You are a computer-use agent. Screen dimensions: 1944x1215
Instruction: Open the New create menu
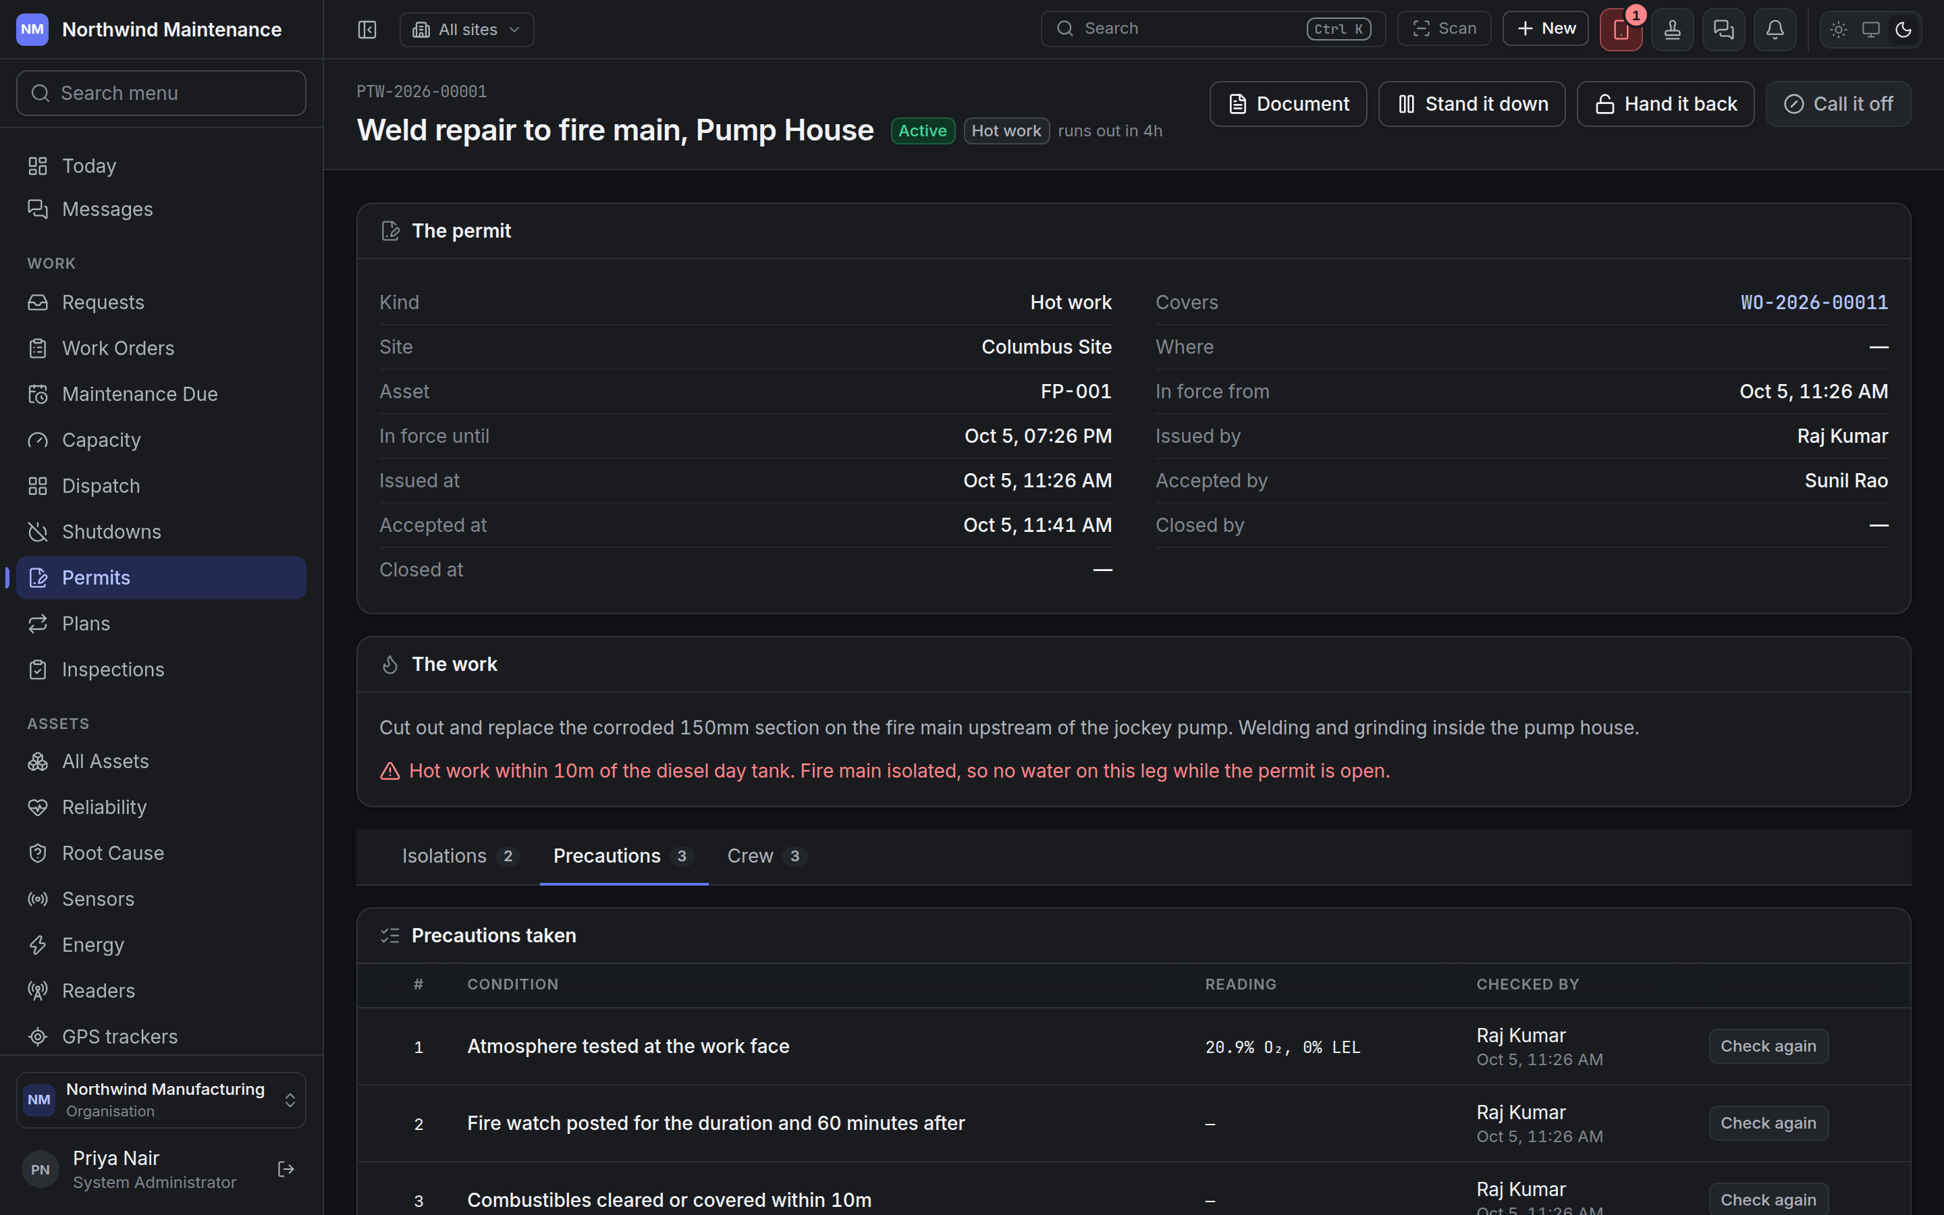pyautogui.click(x=1545, y=29)
